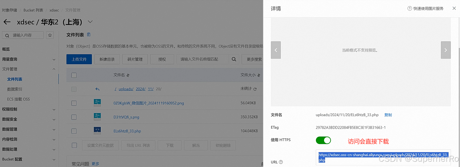The image size is (460, 167).
Task: Click the clipboard icon beside 文件列表 heading
Action: 89,35
